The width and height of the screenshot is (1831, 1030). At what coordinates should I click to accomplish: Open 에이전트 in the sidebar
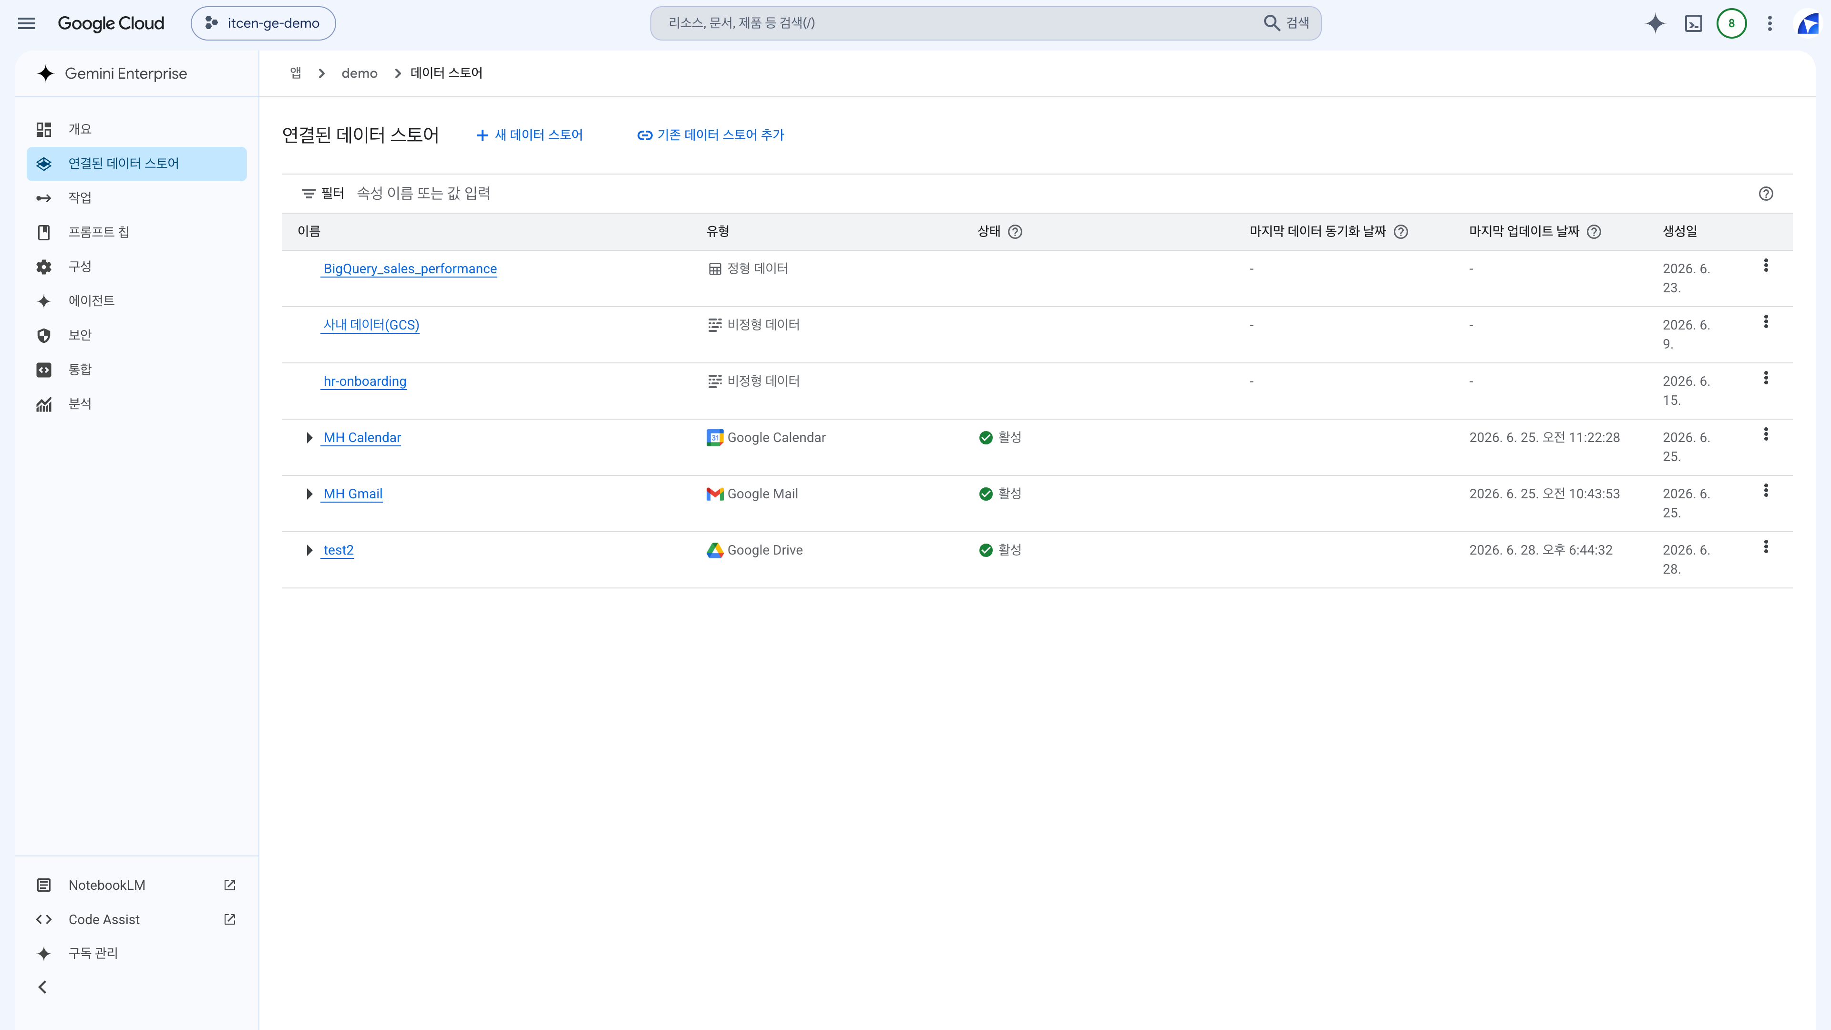136,301
